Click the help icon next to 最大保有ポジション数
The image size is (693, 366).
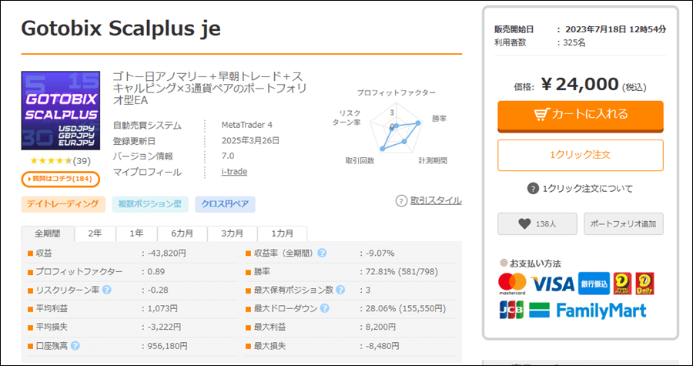point(340,290)
